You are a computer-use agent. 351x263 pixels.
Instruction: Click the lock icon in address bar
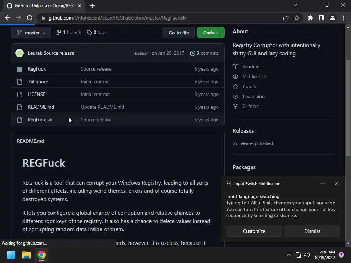[43, 18]
